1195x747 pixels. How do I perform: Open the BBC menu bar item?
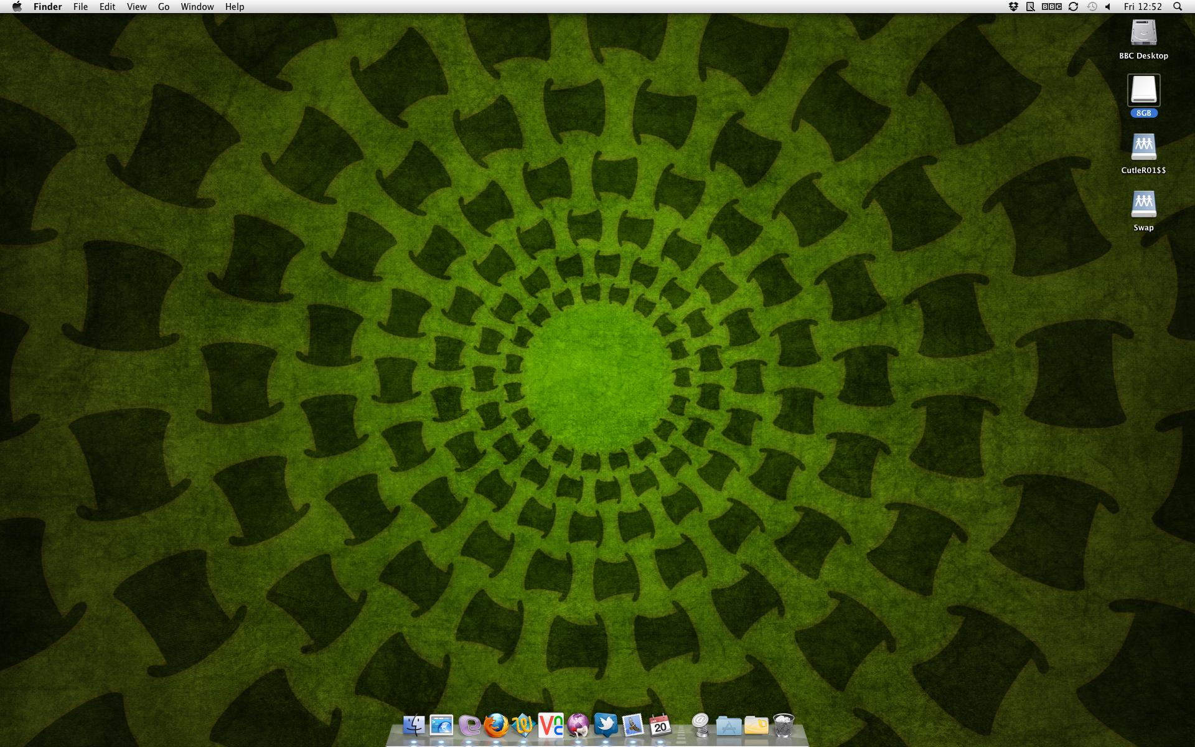click(x=1051, y=7)
